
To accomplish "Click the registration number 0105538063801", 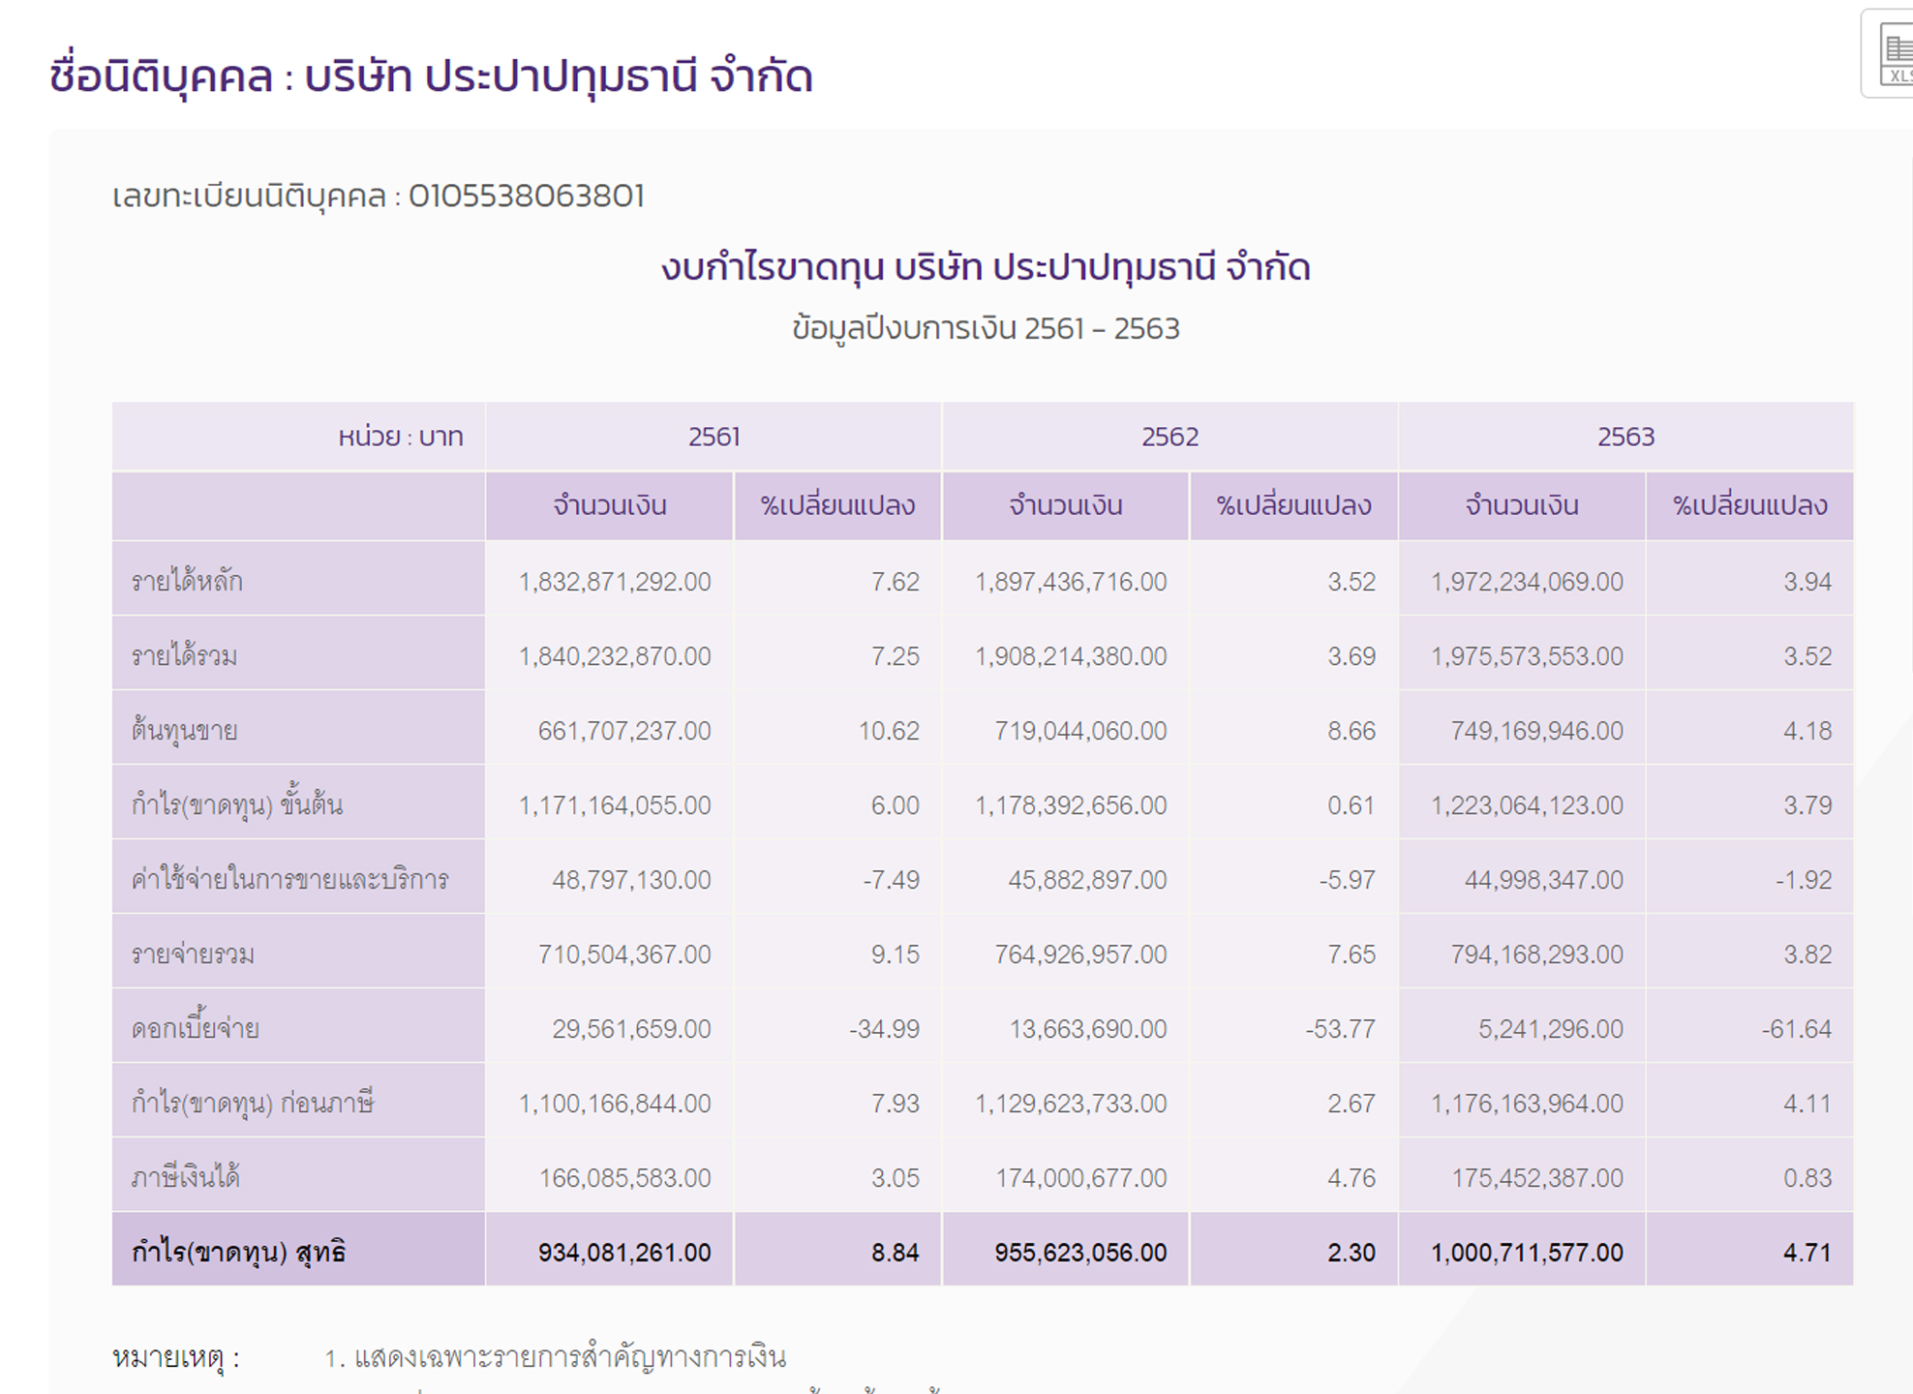I will pyautogui.click(x=526, y=197).
